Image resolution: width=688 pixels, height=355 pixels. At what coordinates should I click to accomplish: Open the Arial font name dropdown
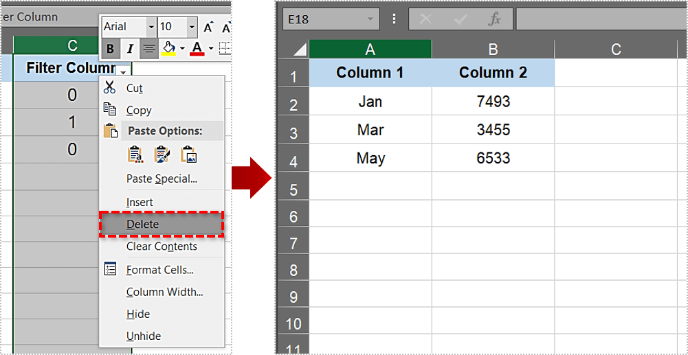151,27
